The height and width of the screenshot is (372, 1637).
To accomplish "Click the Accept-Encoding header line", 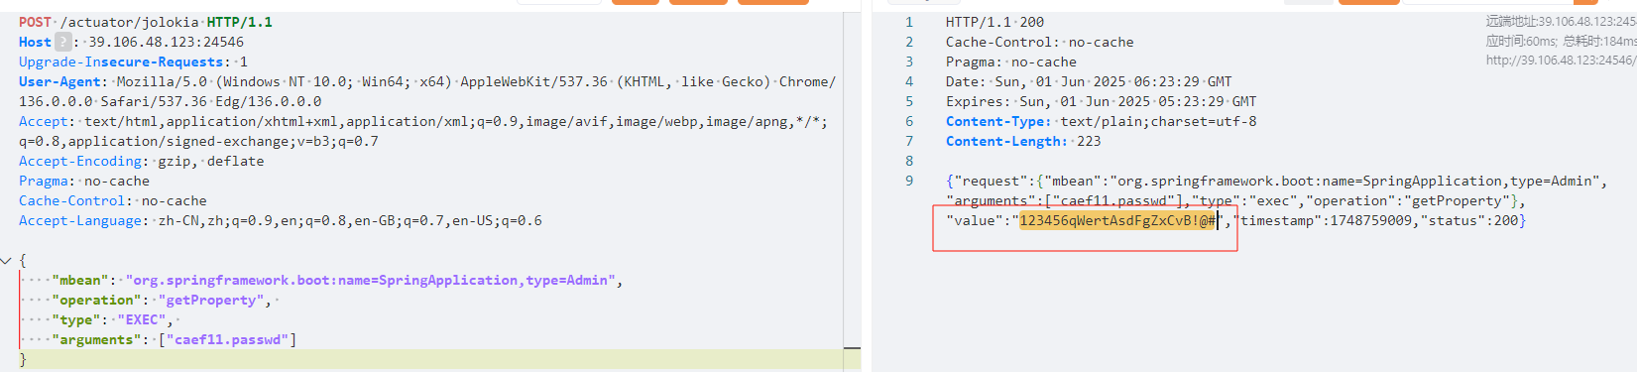I will (x=141, y=161).
